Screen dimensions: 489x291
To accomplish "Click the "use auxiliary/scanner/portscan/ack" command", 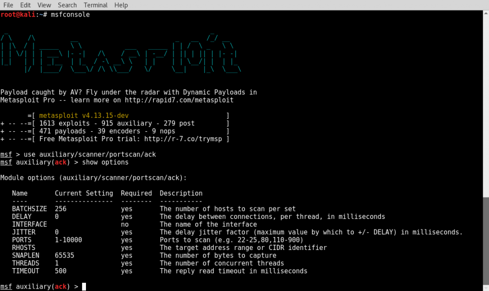I will (x=90, y=155).
